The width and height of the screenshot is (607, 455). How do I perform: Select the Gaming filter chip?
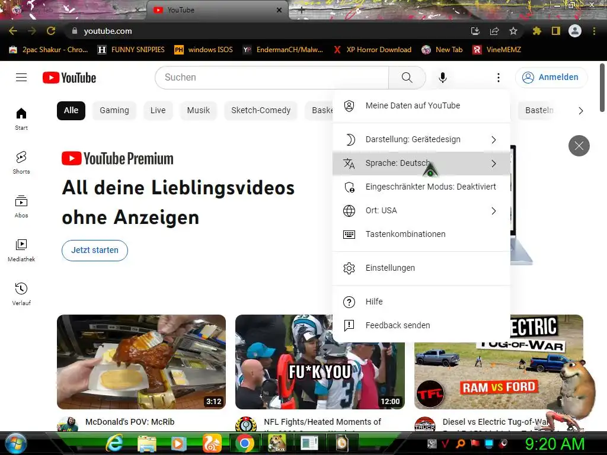114,110
